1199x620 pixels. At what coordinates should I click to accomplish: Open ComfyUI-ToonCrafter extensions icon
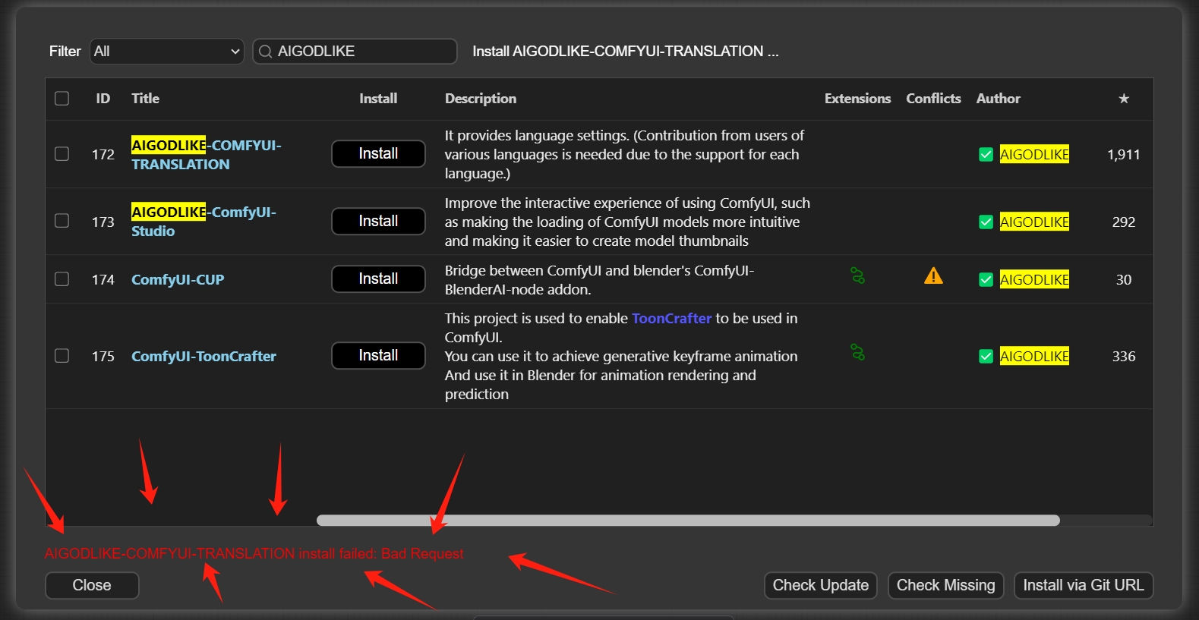[x=857, y=352]
